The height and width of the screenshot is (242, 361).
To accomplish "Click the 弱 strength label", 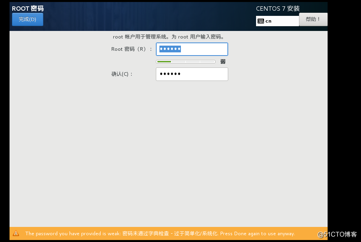I will [223, 61].
